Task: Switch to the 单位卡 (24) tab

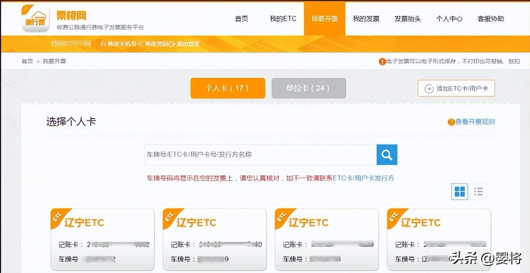Action: [x=309, y=88]
